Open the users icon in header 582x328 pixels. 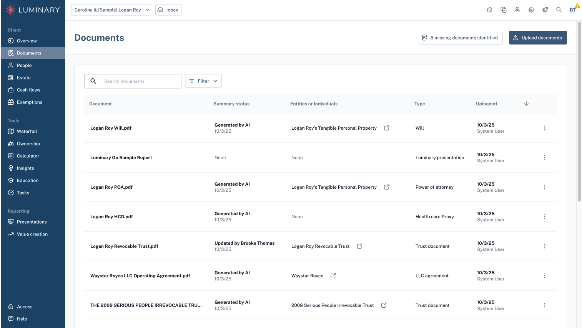click(x=517, y=10)
